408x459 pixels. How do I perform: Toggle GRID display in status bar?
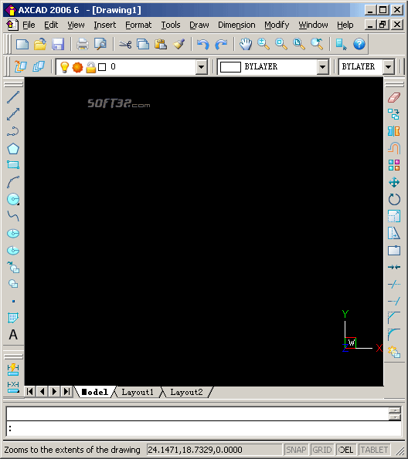321,450
